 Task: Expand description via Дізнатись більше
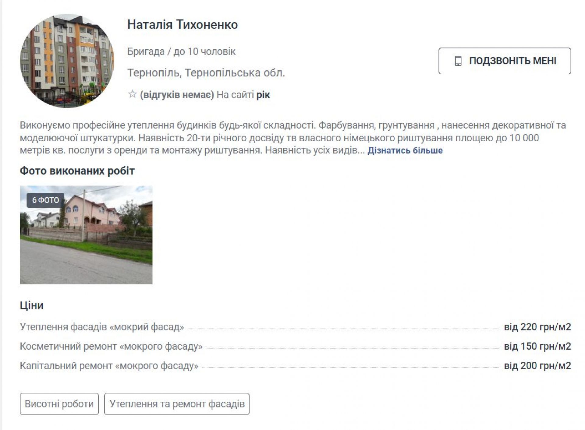pyautogui.click(x=405, y=150)
